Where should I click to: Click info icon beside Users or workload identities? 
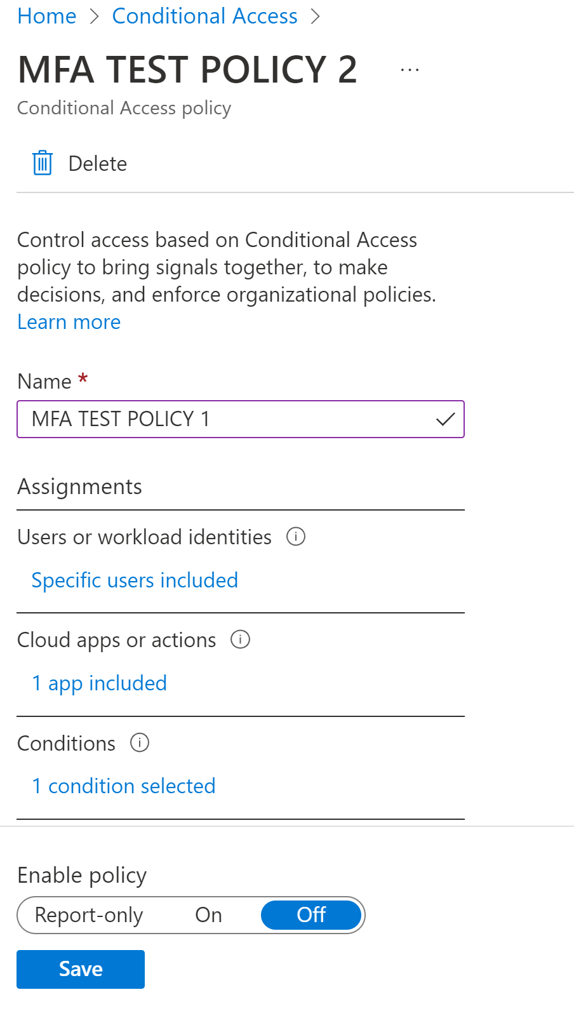tap(296, 537)
